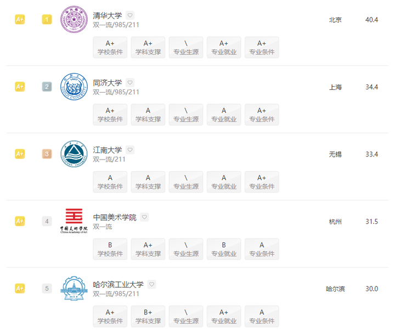Click the rank 1 gold badge
395x334 pixels.
click(x=47, y=20)
